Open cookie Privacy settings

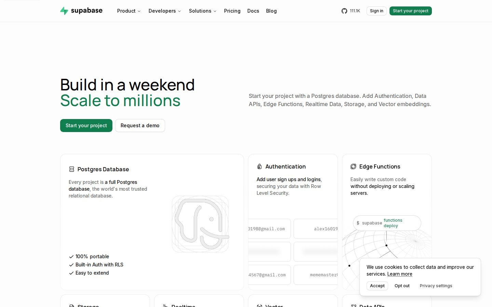[x=436, y=286]
